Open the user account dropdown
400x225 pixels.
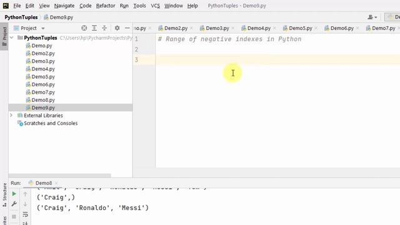tap(372, 17)
